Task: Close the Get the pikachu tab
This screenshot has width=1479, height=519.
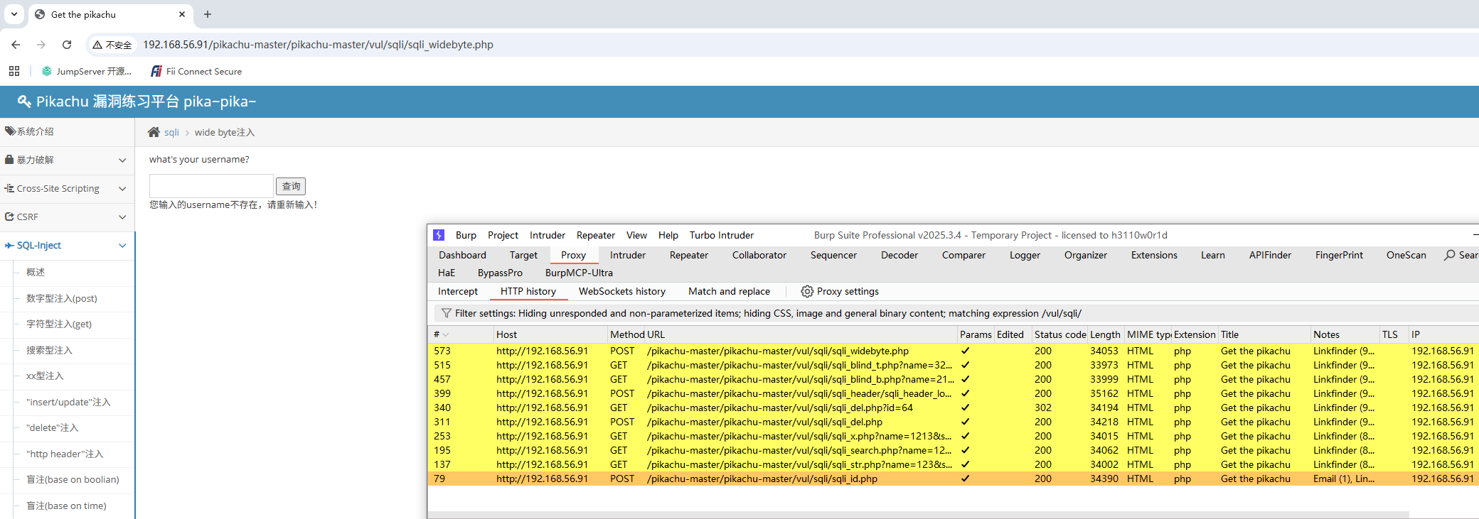Action: coord(182,14)
